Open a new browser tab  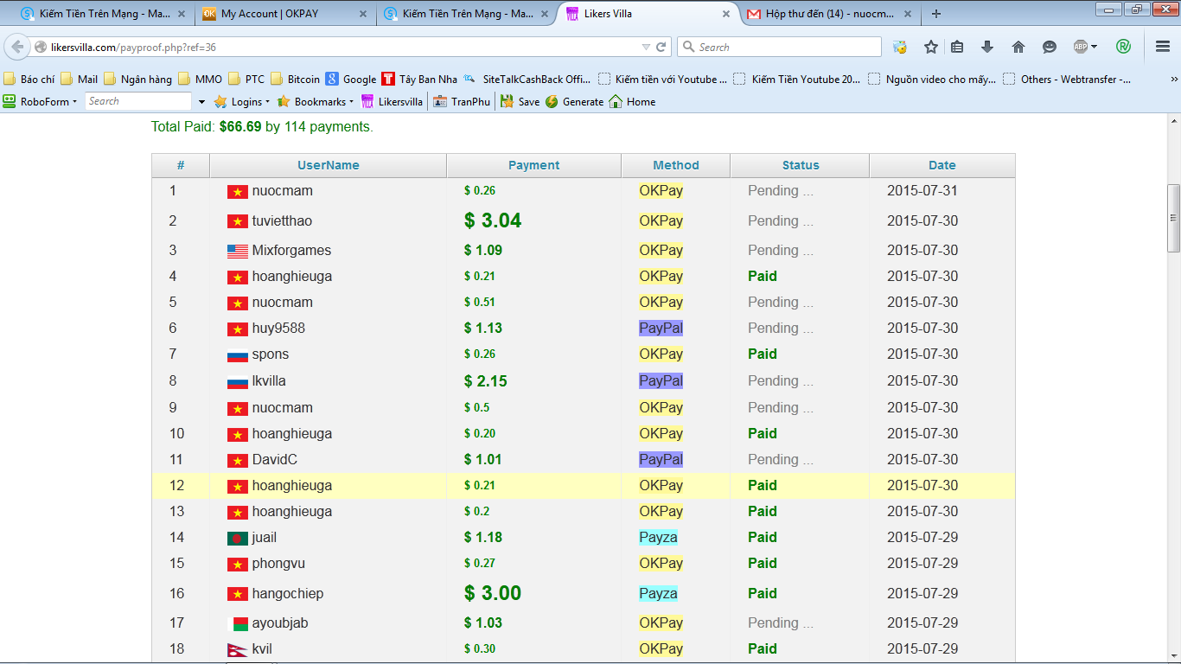(936, 14)
